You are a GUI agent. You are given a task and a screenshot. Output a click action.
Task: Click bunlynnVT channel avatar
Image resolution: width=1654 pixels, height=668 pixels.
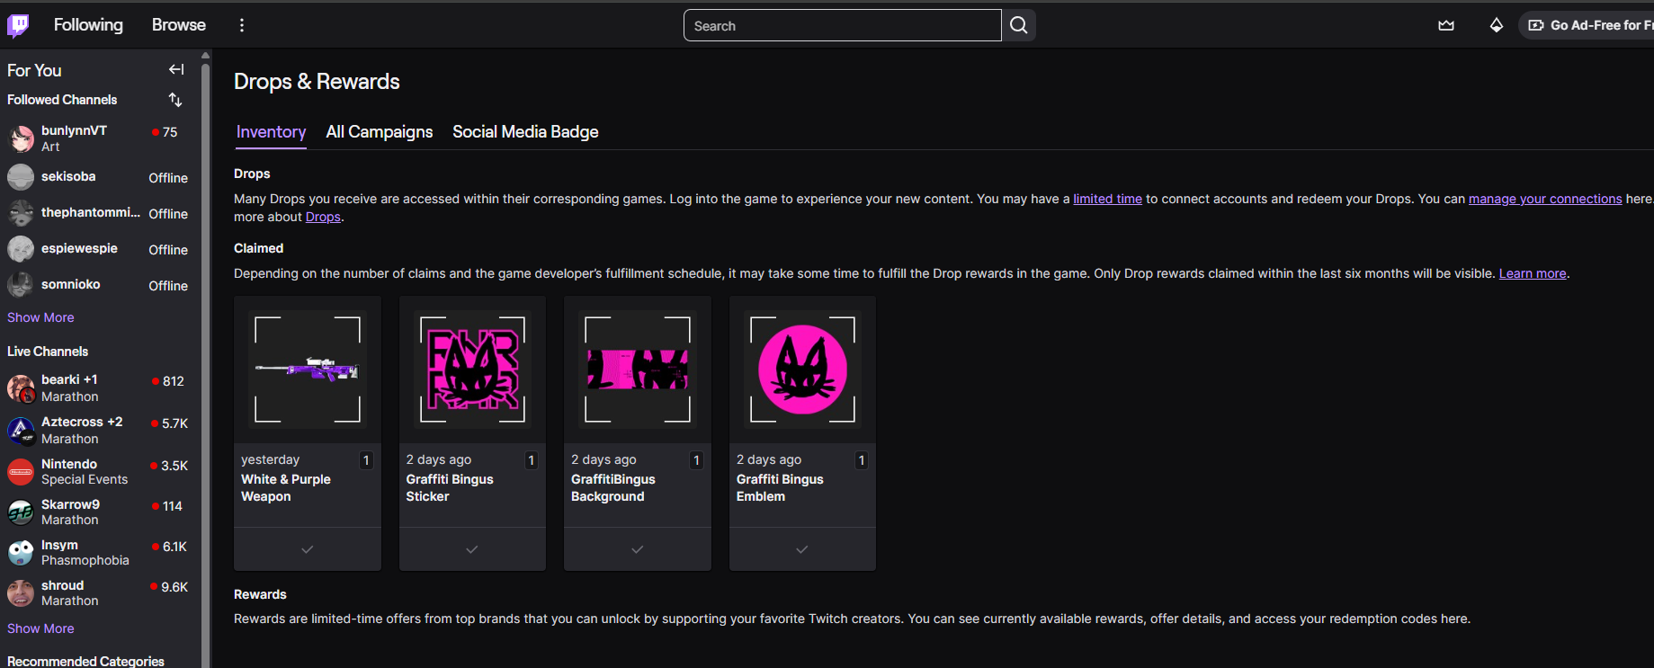click(21, 138)
